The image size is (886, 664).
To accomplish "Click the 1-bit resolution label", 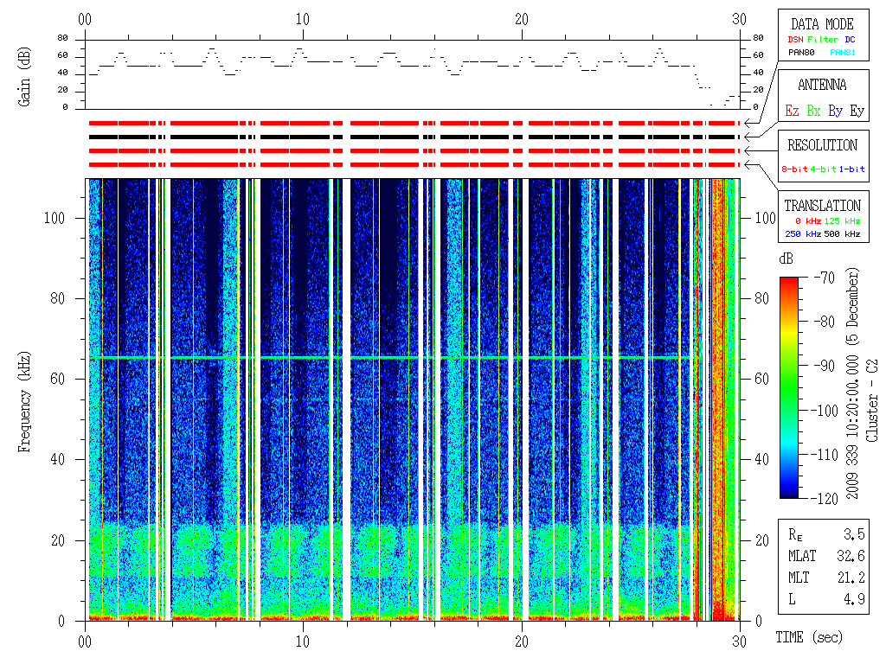I will [x=851, y=169].
